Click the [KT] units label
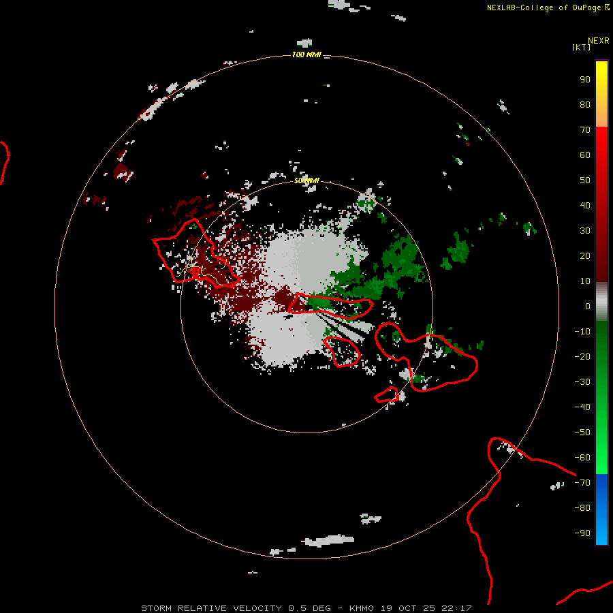Viewport: 613px width, 613px height. coord(581,47)
